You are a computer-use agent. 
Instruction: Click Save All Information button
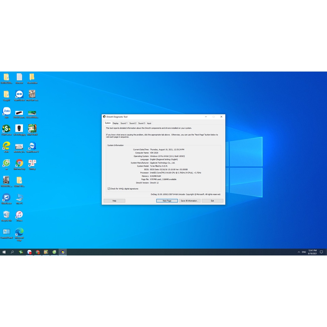pos(190,201)
